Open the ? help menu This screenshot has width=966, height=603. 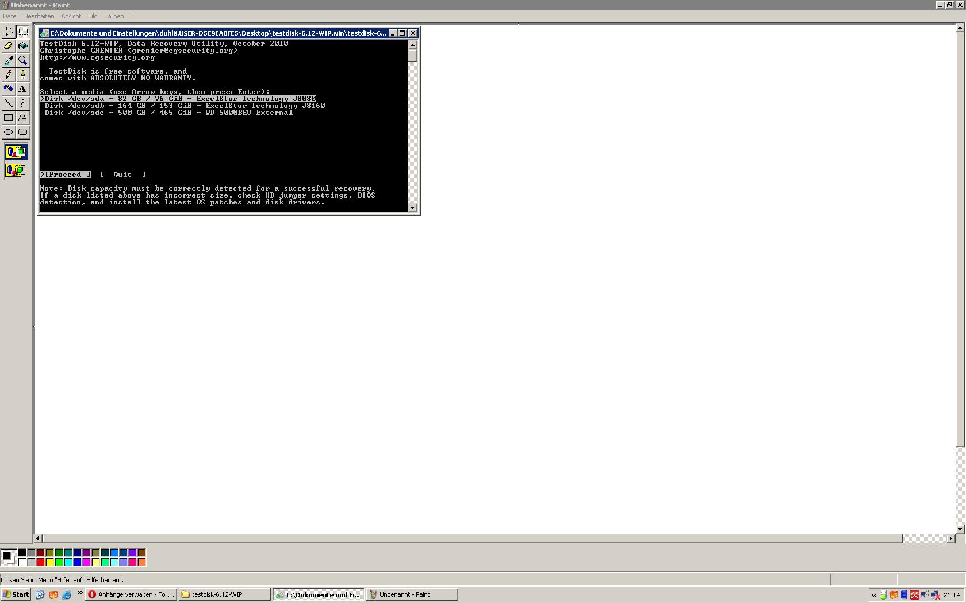pyautogui.click(x=132, y=16)
